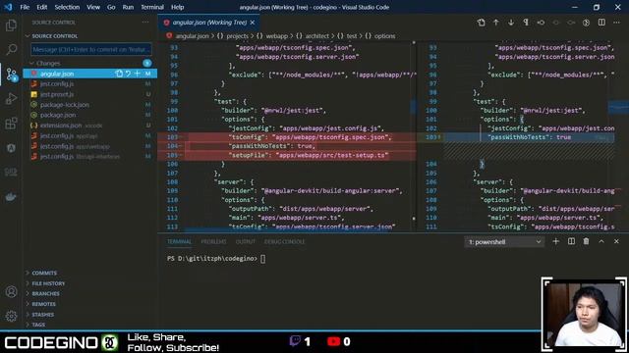
Task: Close the angular.json (Working Tree) tab
Action: pos(253,23)
